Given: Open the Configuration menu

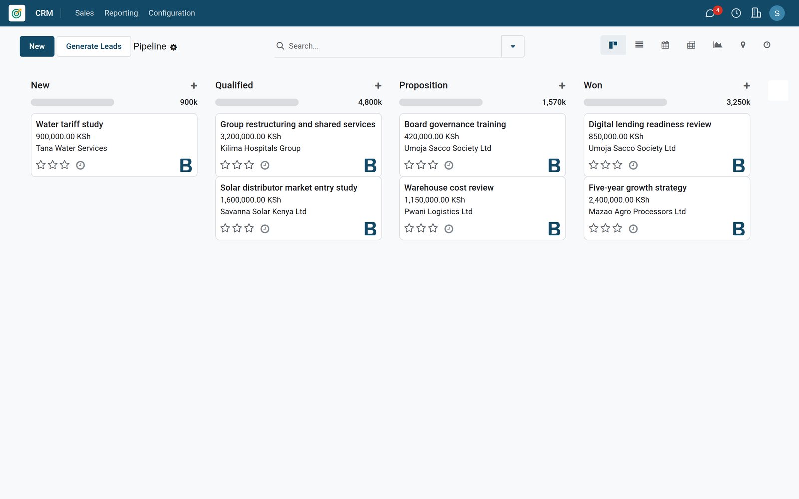Looking at the screenshot, I should 172,13.
